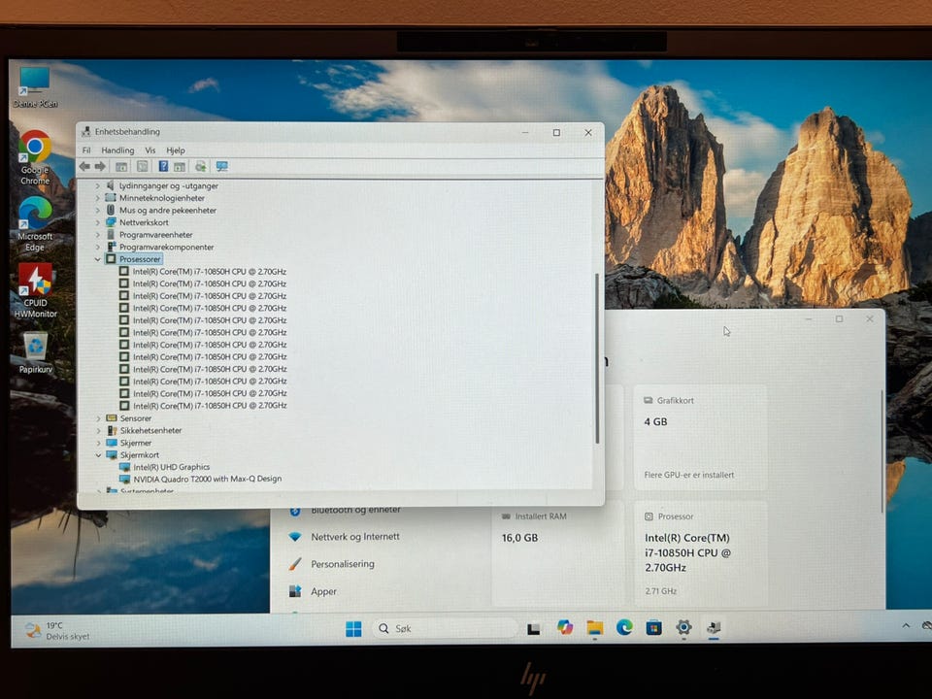This screenshot has height=699, width=932.
Task: Open the CPUID HWMonitor desktop shortcut
Action: [35, 290]
